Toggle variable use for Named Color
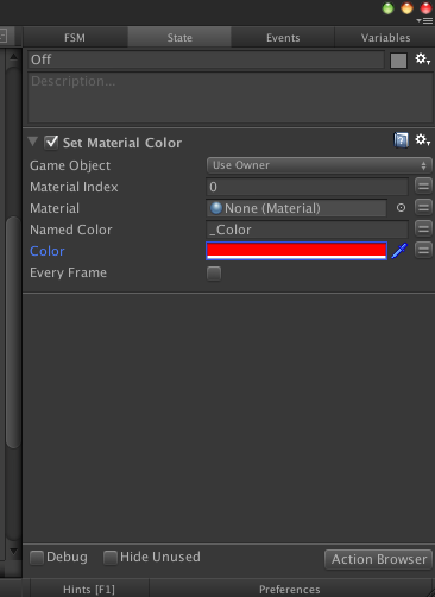Image resolution: width=435 pixels, height=597 pixels. [423, 229]
